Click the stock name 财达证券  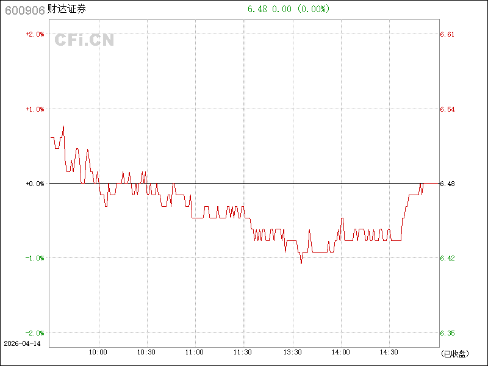[x=66, y=9]
